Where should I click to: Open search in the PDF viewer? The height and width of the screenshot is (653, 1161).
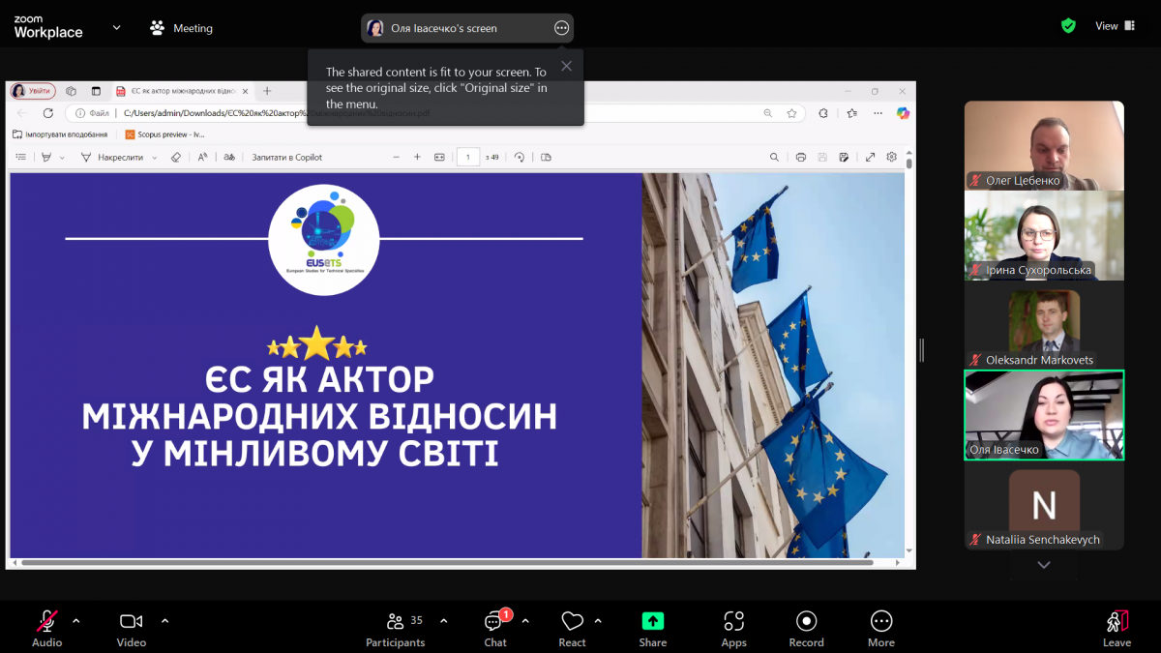[x=774, y=157]
